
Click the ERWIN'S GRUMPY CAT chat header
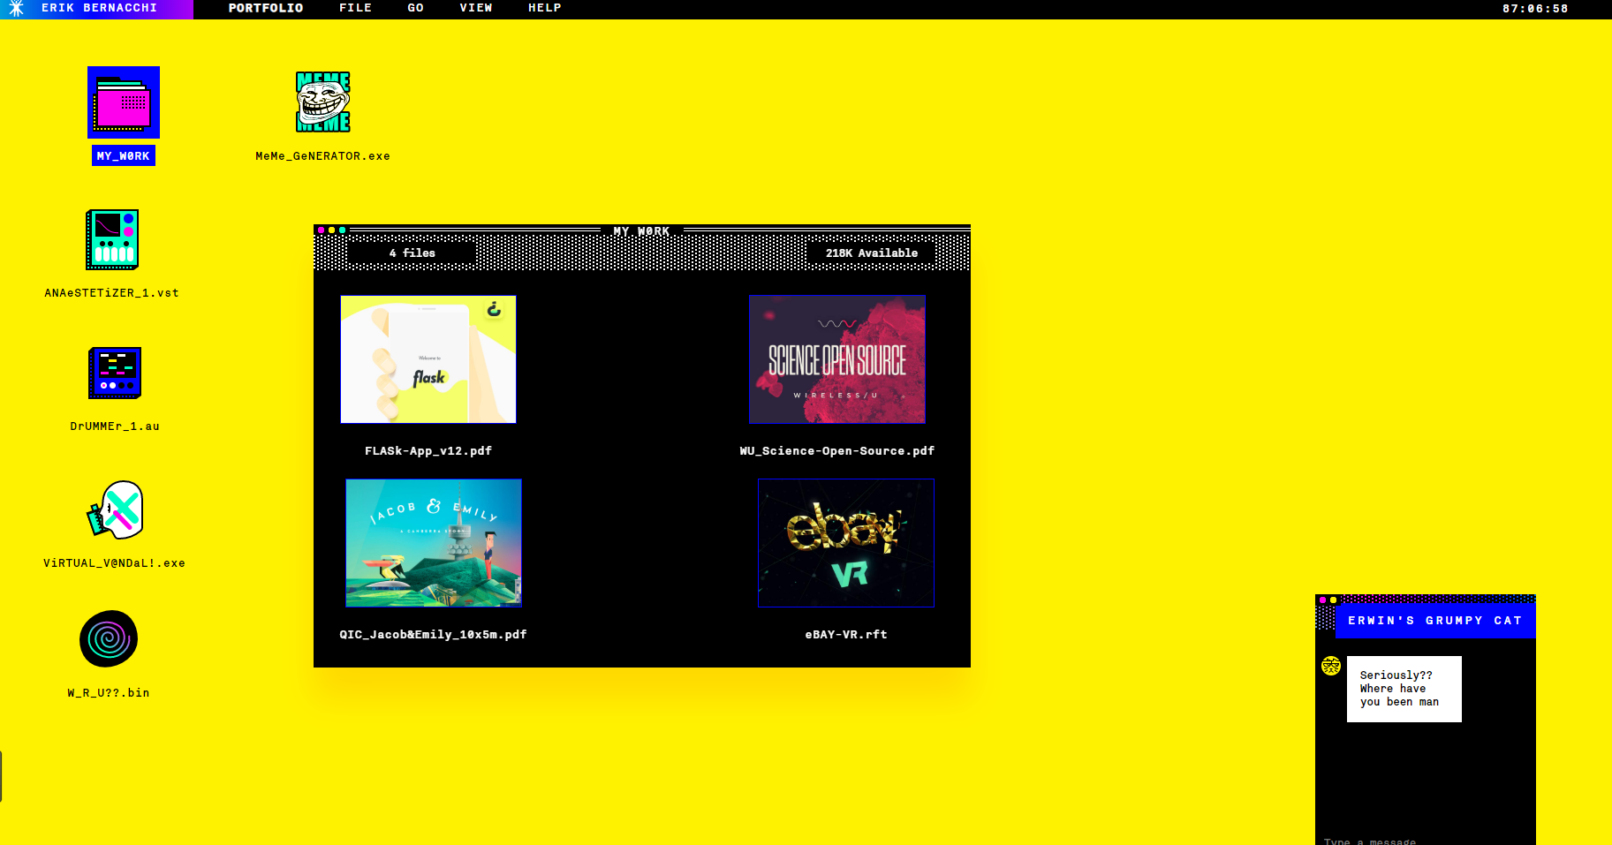click(1435, 621)
